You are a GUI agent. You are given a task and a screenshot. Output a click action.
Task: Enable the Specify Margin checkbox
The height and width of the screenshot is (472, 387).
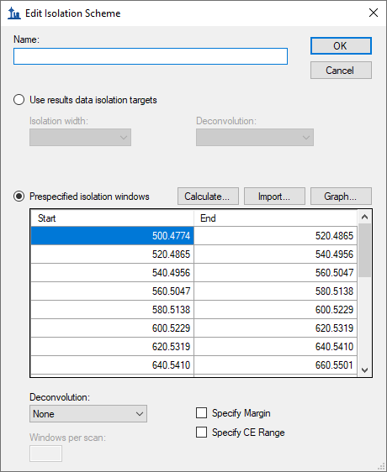coord(202,413)
